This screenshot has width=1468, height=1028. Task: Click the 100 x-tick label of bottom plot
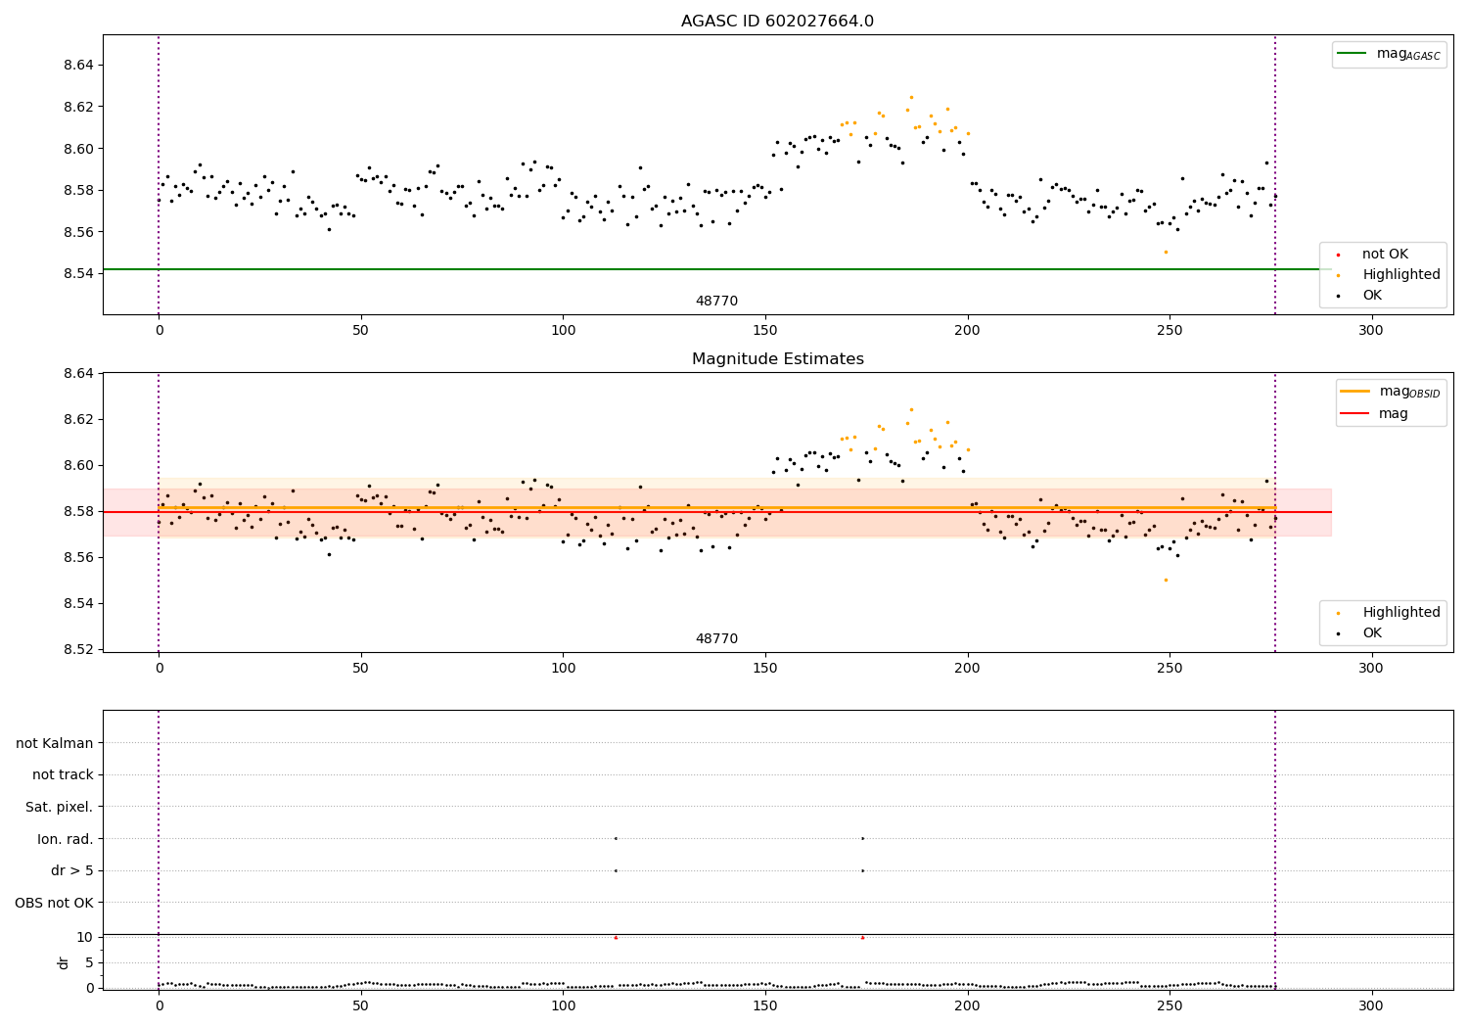[563, 1006]
